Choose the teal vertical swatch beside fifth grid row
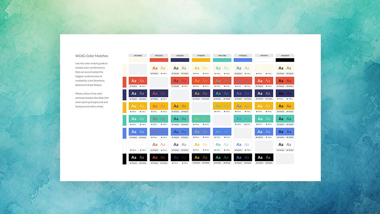This screenshot has width=380, height=214. click(124, 120)
